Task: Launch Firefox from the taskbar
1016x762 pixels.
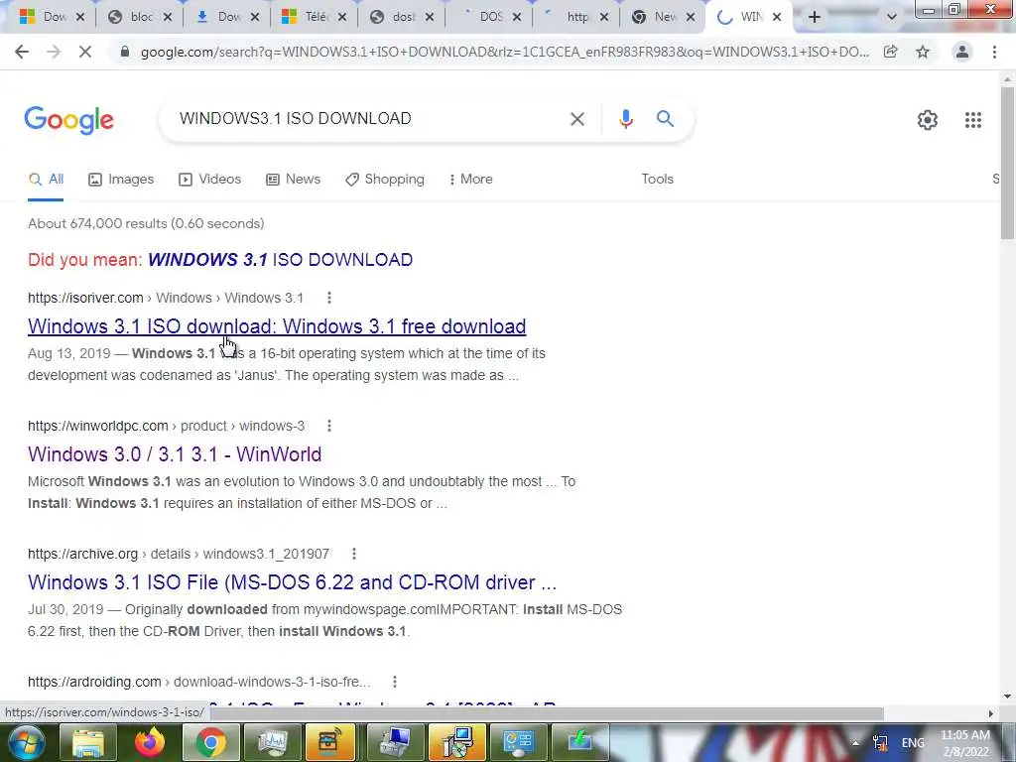Action: coord(150,743)
